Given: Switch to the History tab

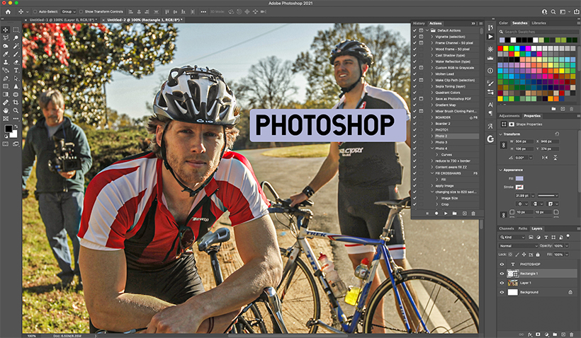Looking at the screenshot, I should (x=419, y=23).
